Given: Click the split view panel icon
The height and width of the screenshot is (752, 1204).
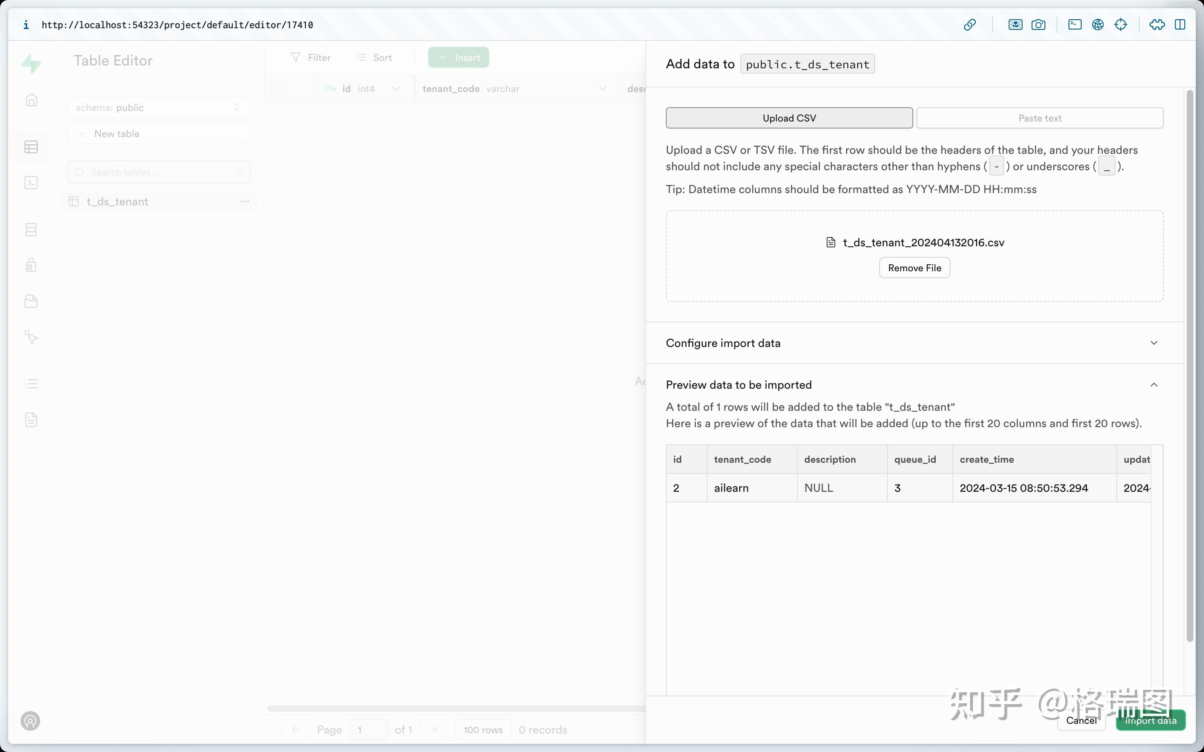Looking at the screenshot, I should [1179, 25].
